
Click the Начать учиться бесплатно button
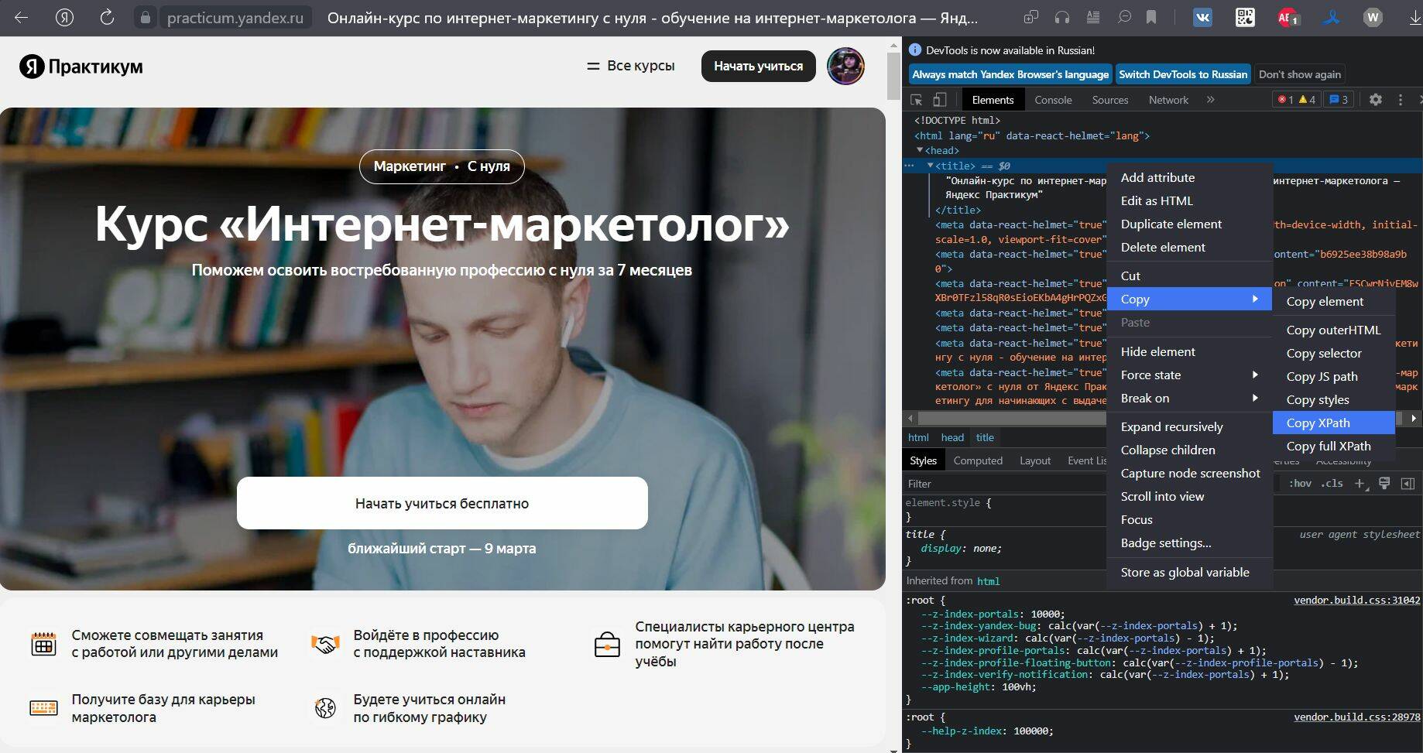tap(442, 503)
